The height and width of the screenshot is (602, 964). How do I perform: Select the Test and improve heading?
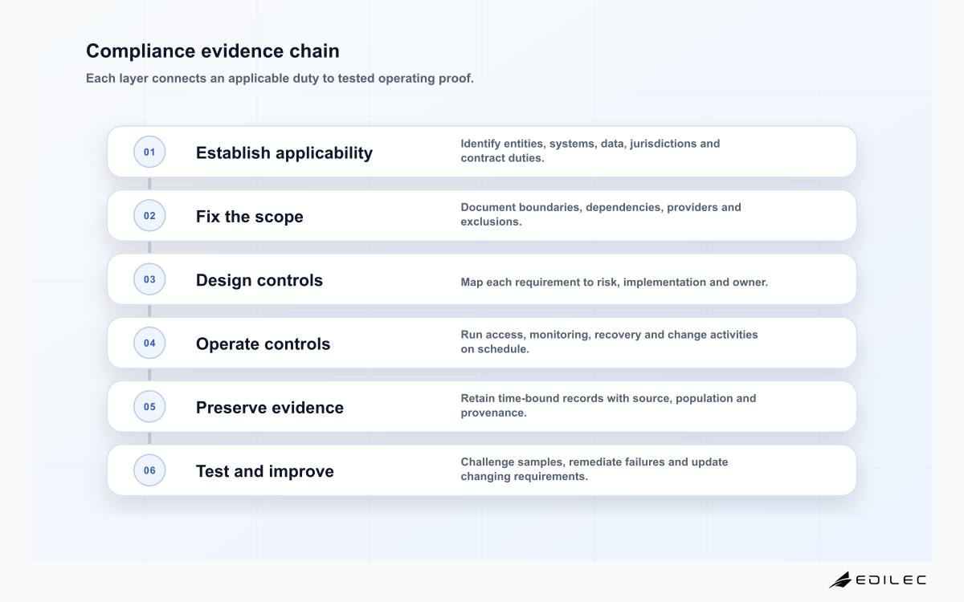(265, 471)
